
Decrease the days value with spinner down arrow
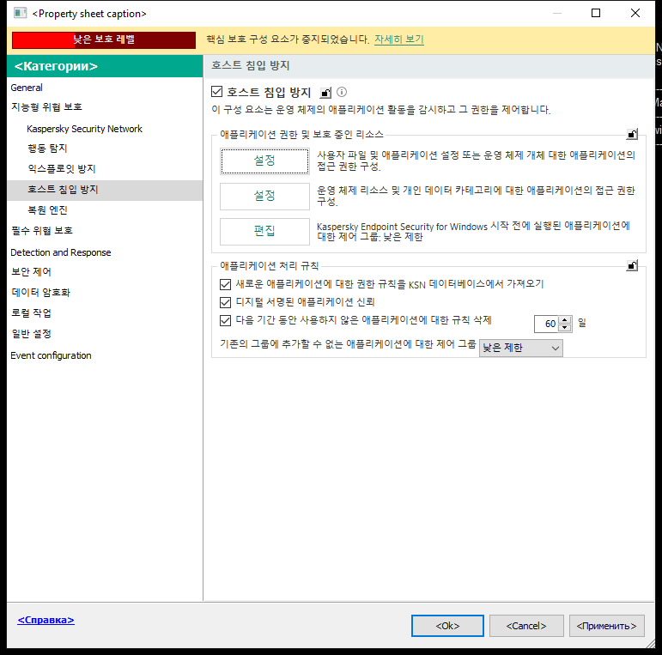[565, 328]
